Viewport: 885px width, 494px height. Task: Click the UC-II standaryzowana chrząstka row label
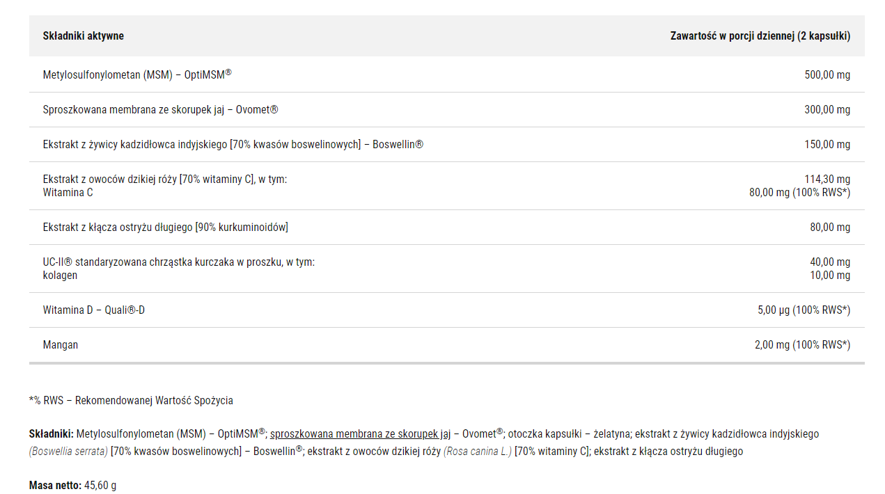[179, 262]
